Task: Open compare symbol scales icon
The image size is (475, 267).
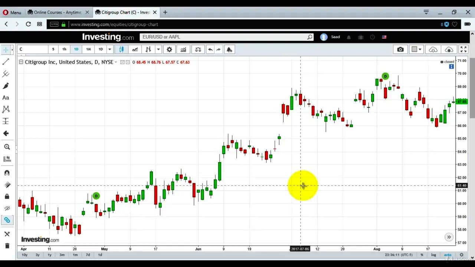Action: click(x=198, y=49)
